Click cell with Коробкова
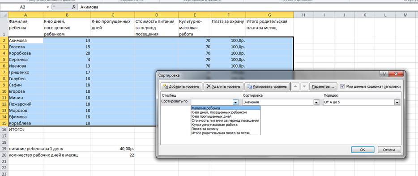 click(26, 53)
